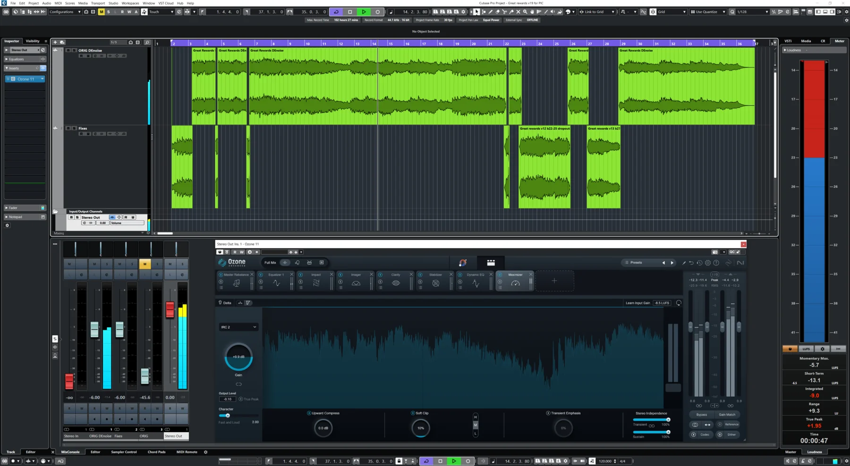Expand the Notepad inspector section

[25, 217]
